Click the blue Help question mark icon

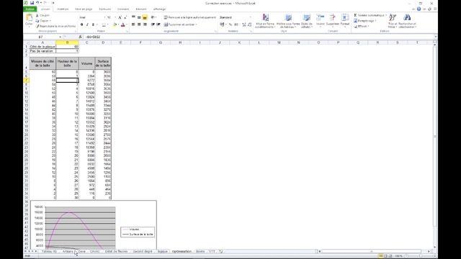pos(419,9)
